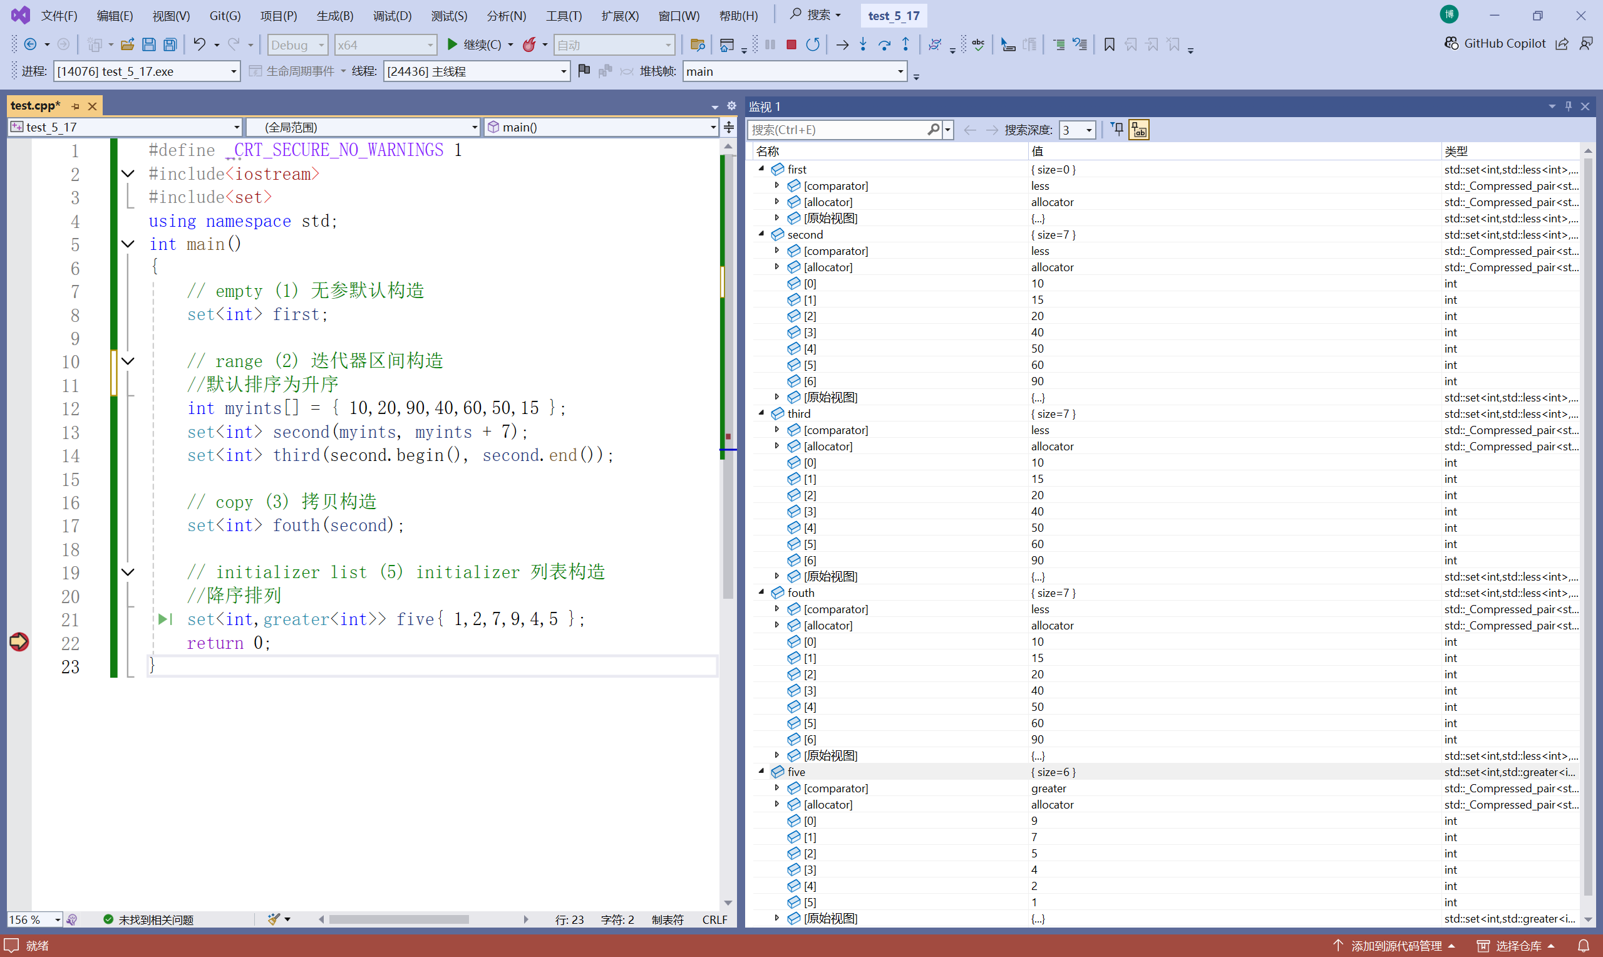Open the 调试(D) menu
This screenshot has width=1603, height=957.
391,16
